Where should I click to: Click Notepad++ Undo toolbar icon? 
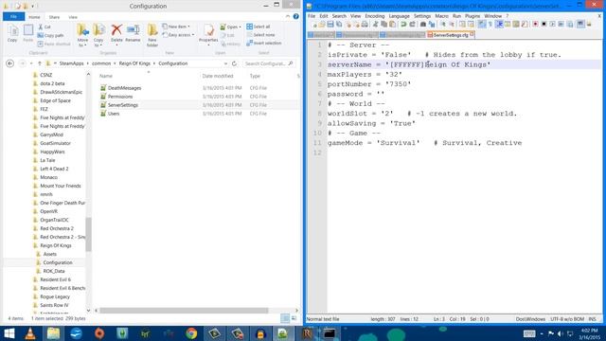tap(403, 25)
